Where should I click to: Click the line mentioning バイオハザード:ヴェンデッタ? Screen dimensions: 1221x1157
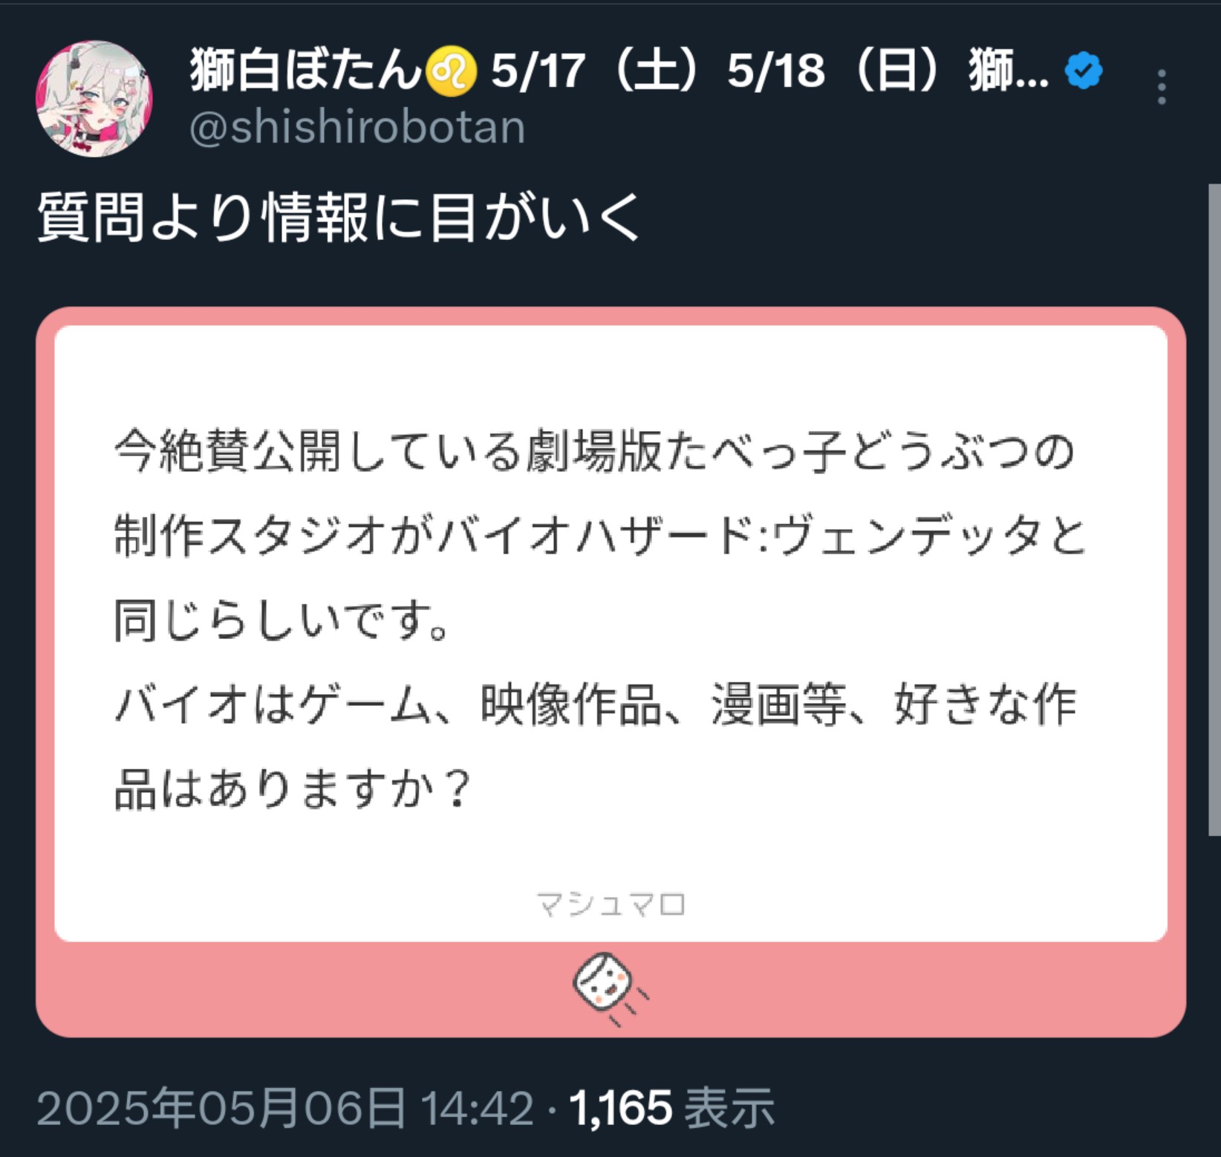point(600,535)
